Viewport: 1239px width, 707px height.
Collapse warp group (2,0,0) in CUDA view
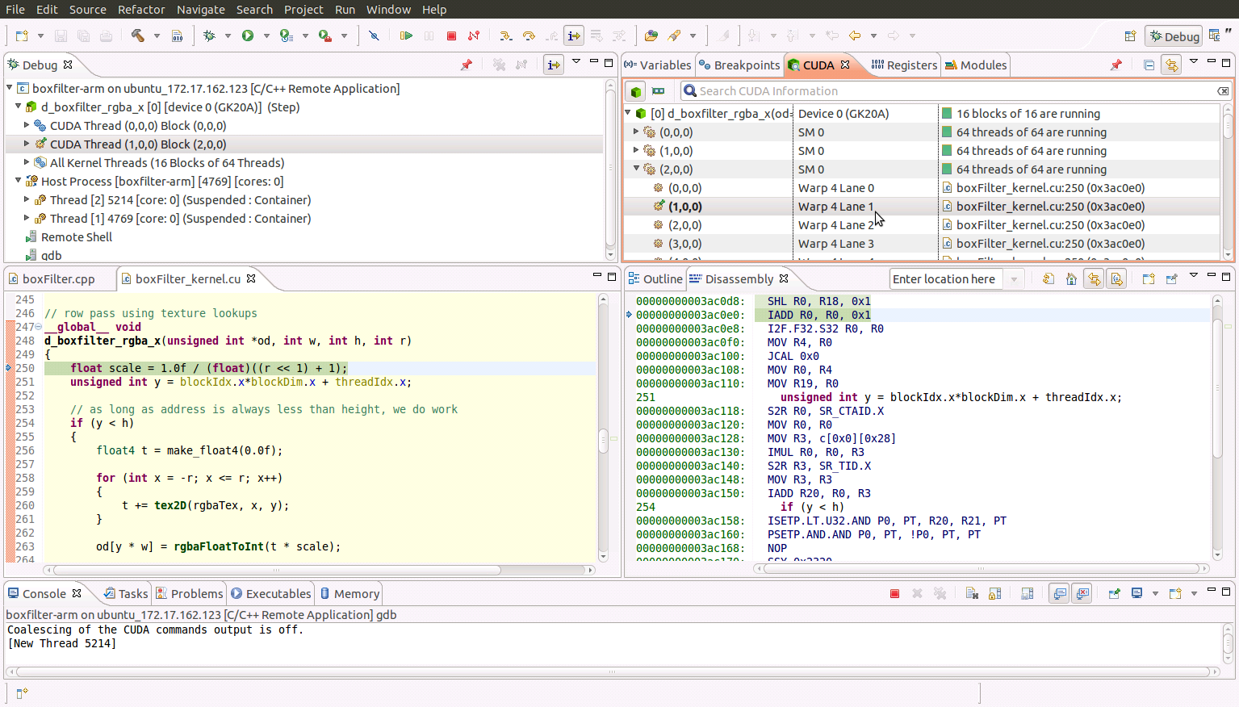[637, 169]
